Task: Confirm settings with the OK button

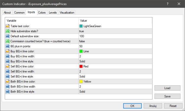Action: pos(132,106)
